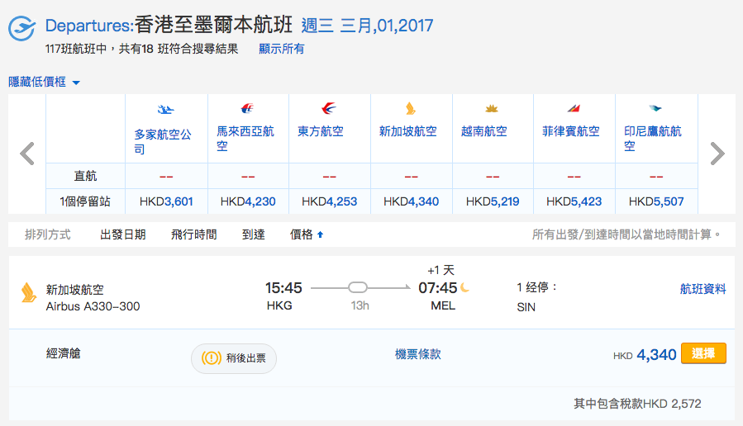
Task: Click the HKD4,253 one-stop price
Action: 329,201
